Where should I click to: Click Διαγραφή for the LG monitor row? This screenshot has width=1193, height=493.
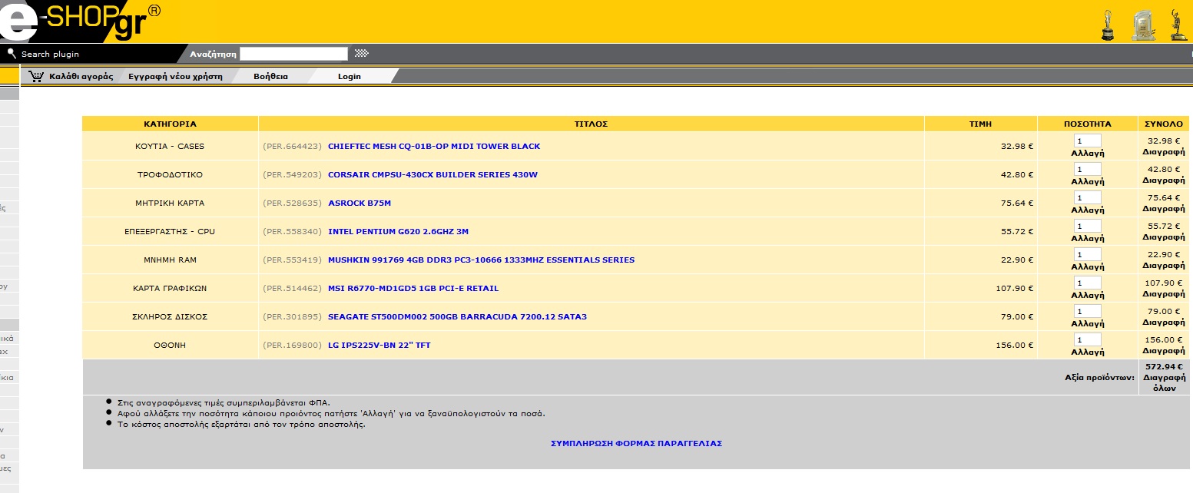pos(1164,351)
